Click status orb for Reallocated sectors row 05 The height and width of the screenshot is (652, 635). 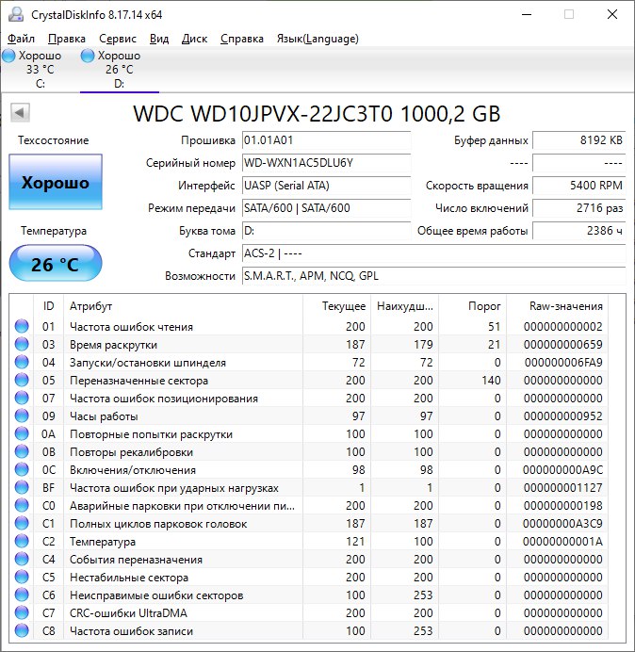coord(22,381)
